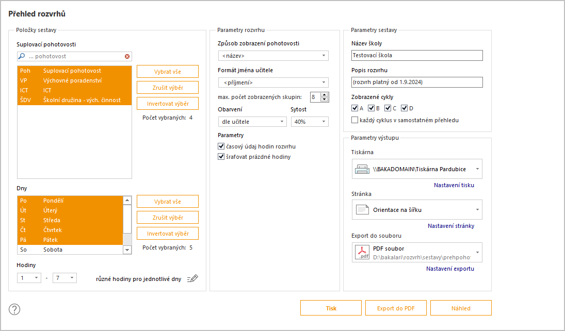565x331 pixels.
Task: Open the Orientace na šířku dropdown
Action: click(417, 210)
